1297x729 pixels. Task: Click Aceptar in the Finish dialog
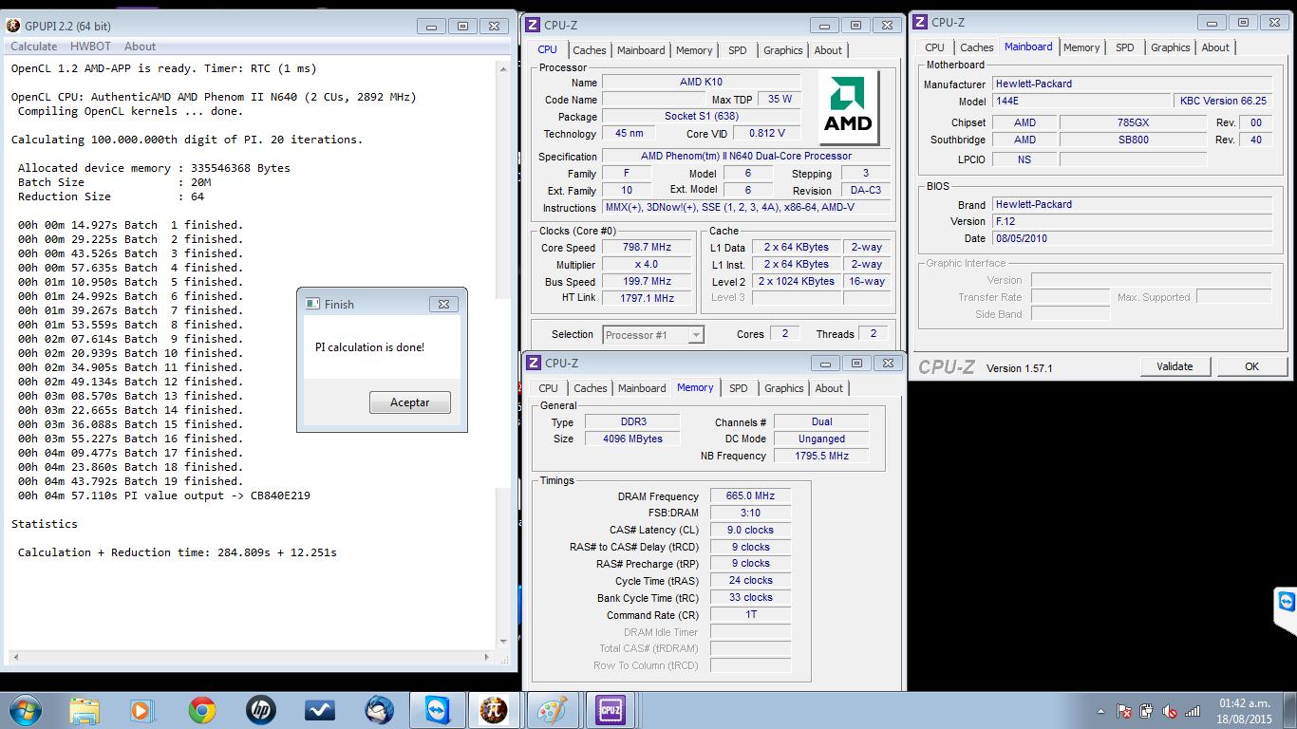pyautogui.click(x=410, y=402)
